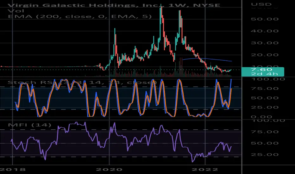Open the EMA (200, close) indicator legend
This screenshot has height=174, width=295.
coord(80,16)
